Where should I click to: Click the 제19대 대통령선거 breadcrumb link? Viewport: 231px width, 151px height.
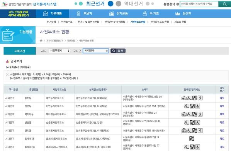point(54,41)
